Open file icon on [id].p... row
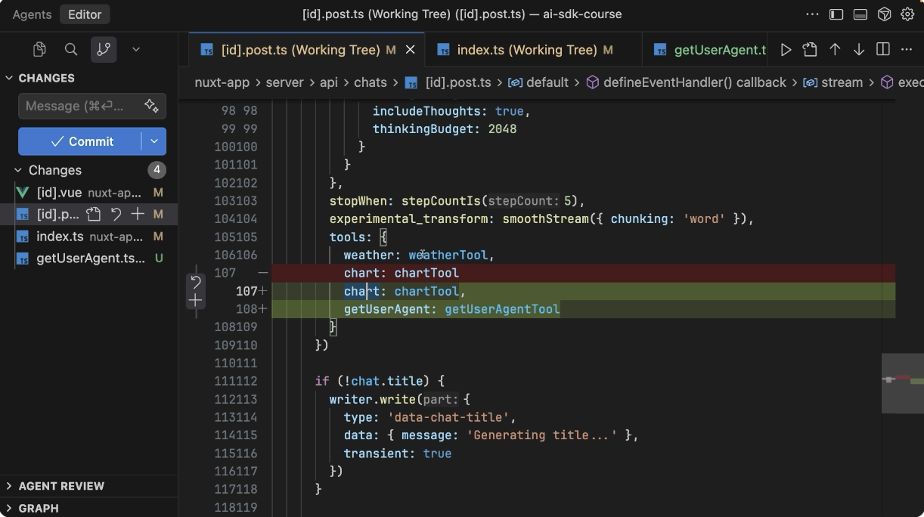 93,215
